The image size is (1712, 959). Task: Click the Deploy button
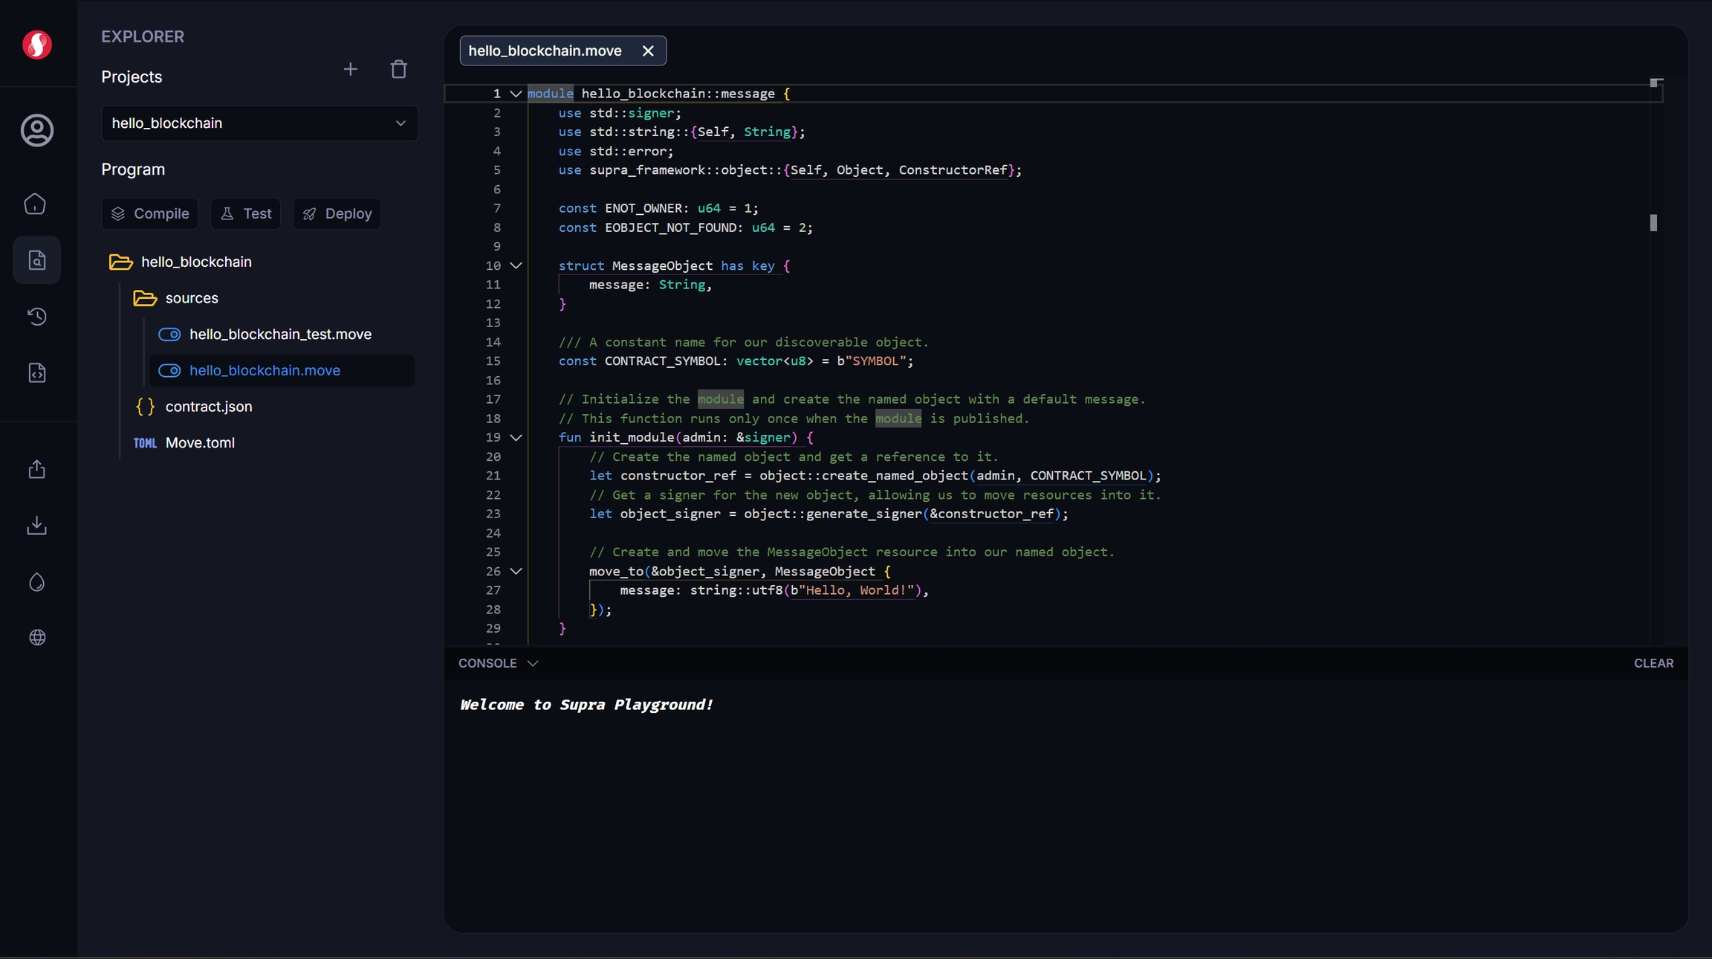[337, 214]
